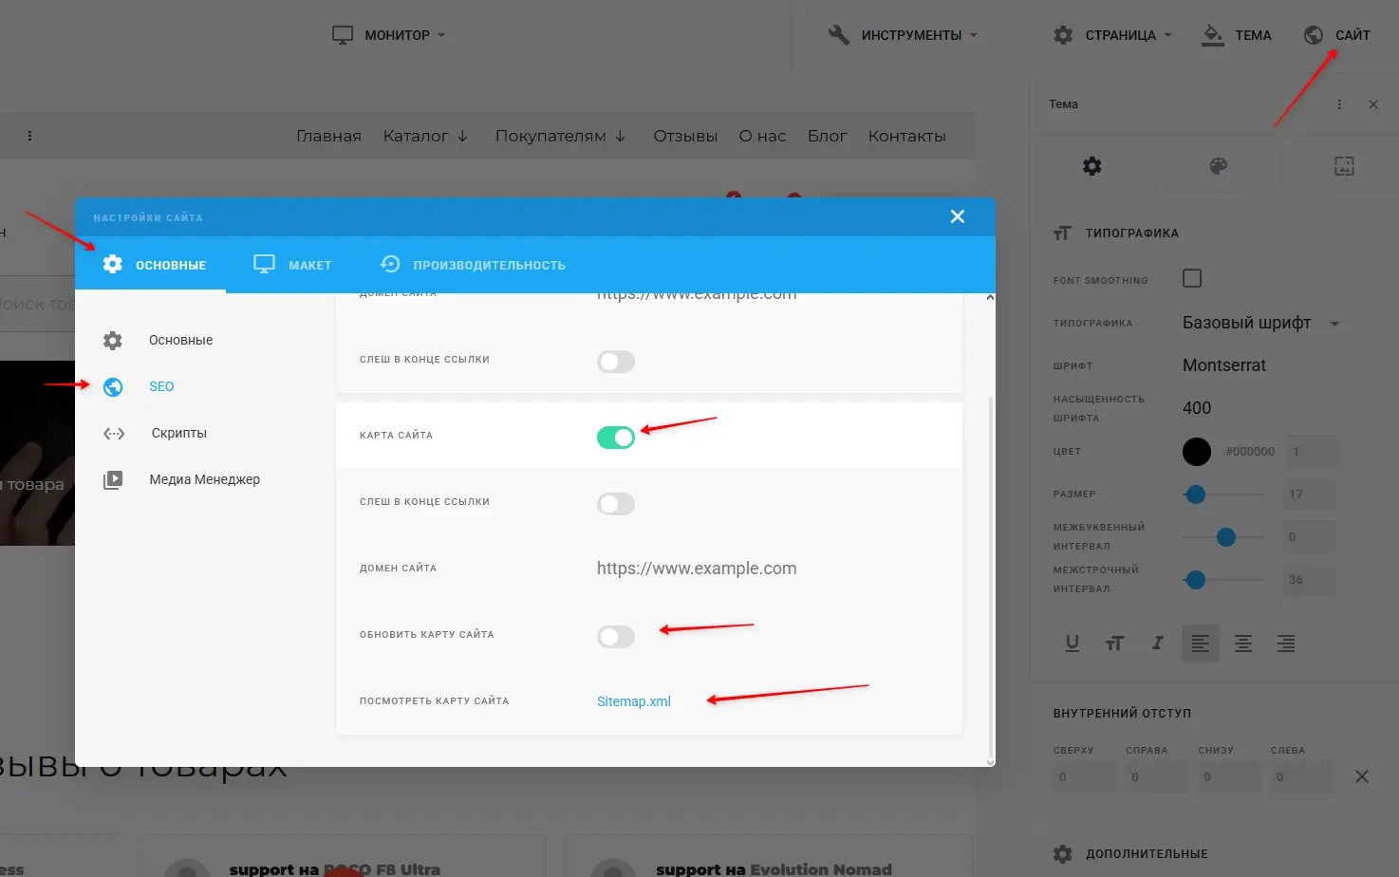Open the Инструменты dropdown menu
1399x877 pixels.
coord(903,35)
